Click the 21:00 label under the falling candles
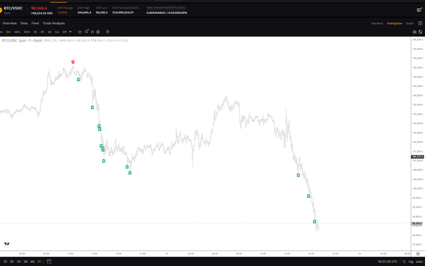The image size is (425, 266). [x=335, y=254]
